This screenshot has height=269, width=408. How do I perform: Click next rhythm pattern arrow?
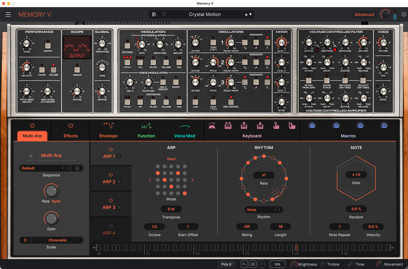pos(279,210)
